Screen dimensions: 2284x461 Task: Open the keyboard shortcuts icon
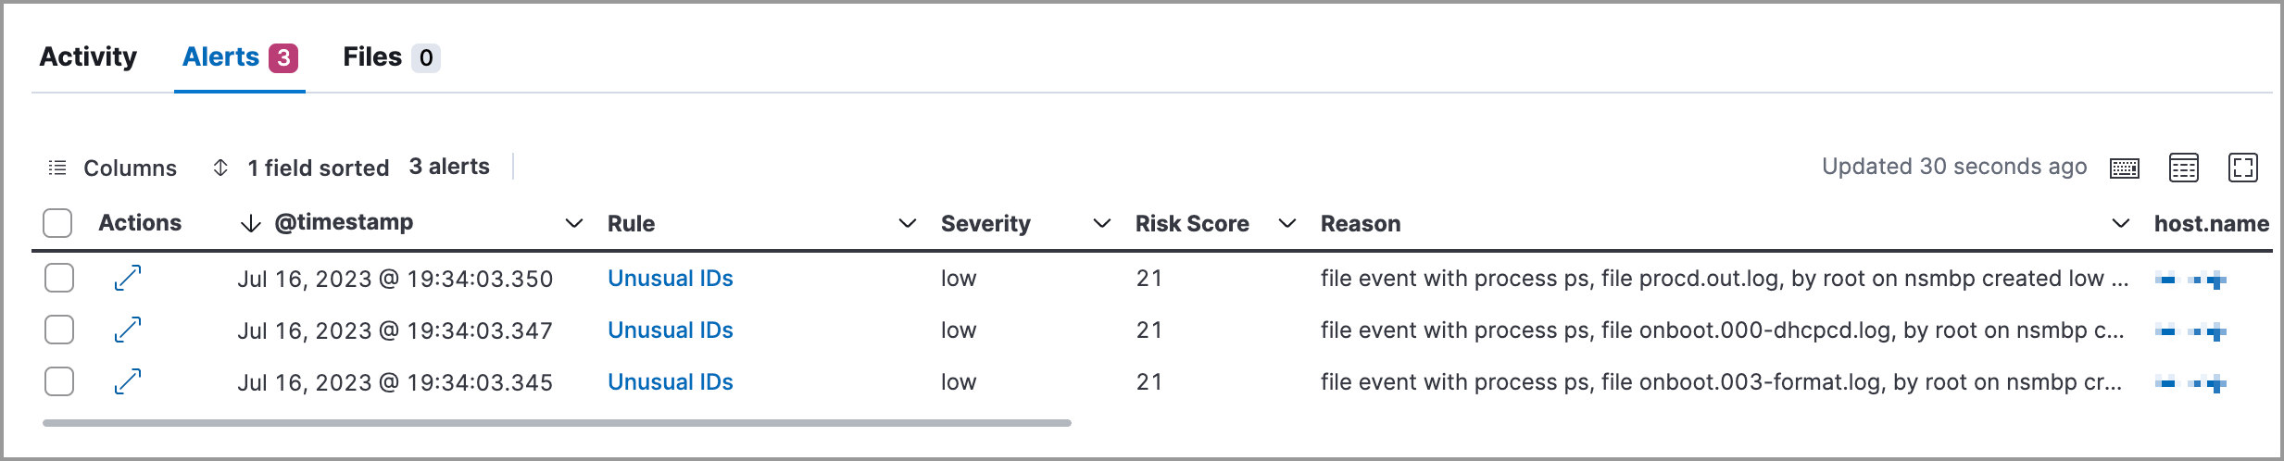(x=2125, y=168)
